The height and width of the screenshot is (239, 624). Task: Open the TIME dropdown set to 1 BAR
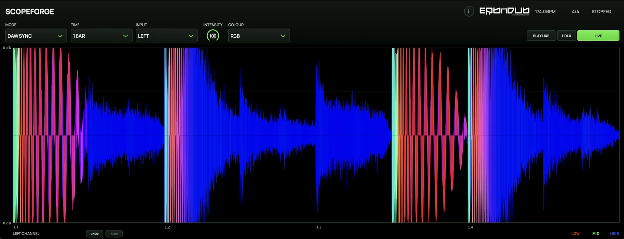pyautogui.click(x=101, y=36)
